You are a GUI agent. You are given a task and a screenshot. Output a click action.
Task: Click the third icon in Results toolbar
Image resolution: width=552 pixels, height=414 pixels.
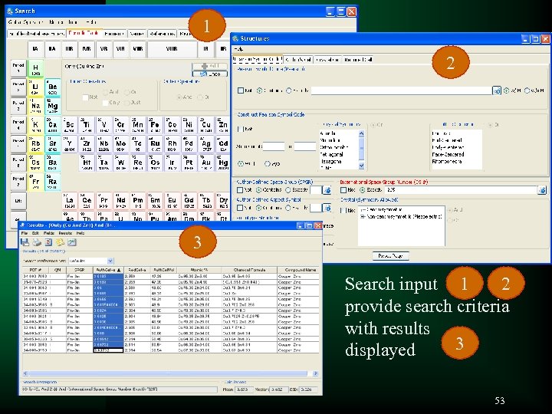point(48,242)
